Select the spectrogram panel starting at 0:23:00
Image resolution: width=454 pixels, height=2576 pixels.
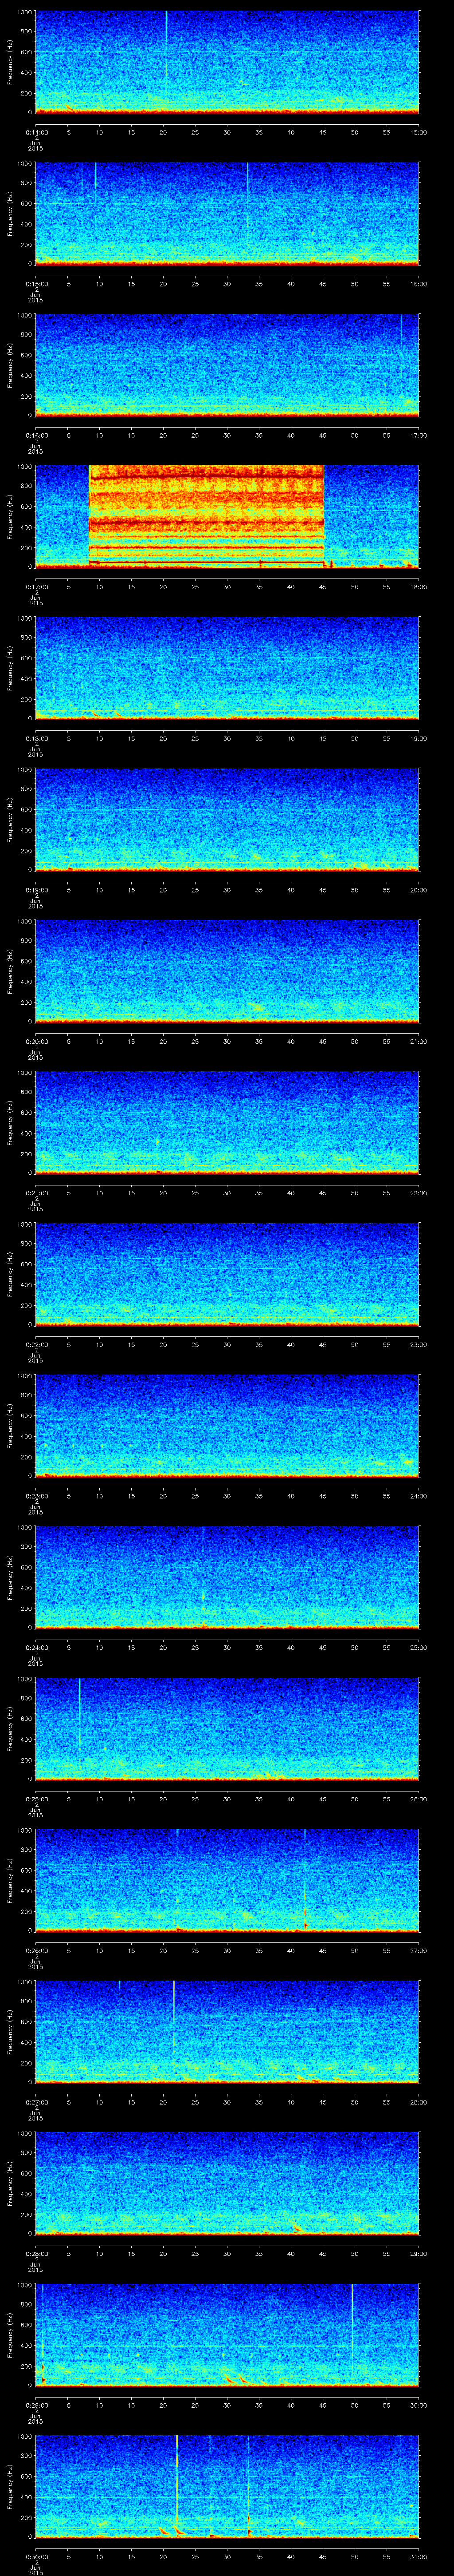pos(227,1425)
